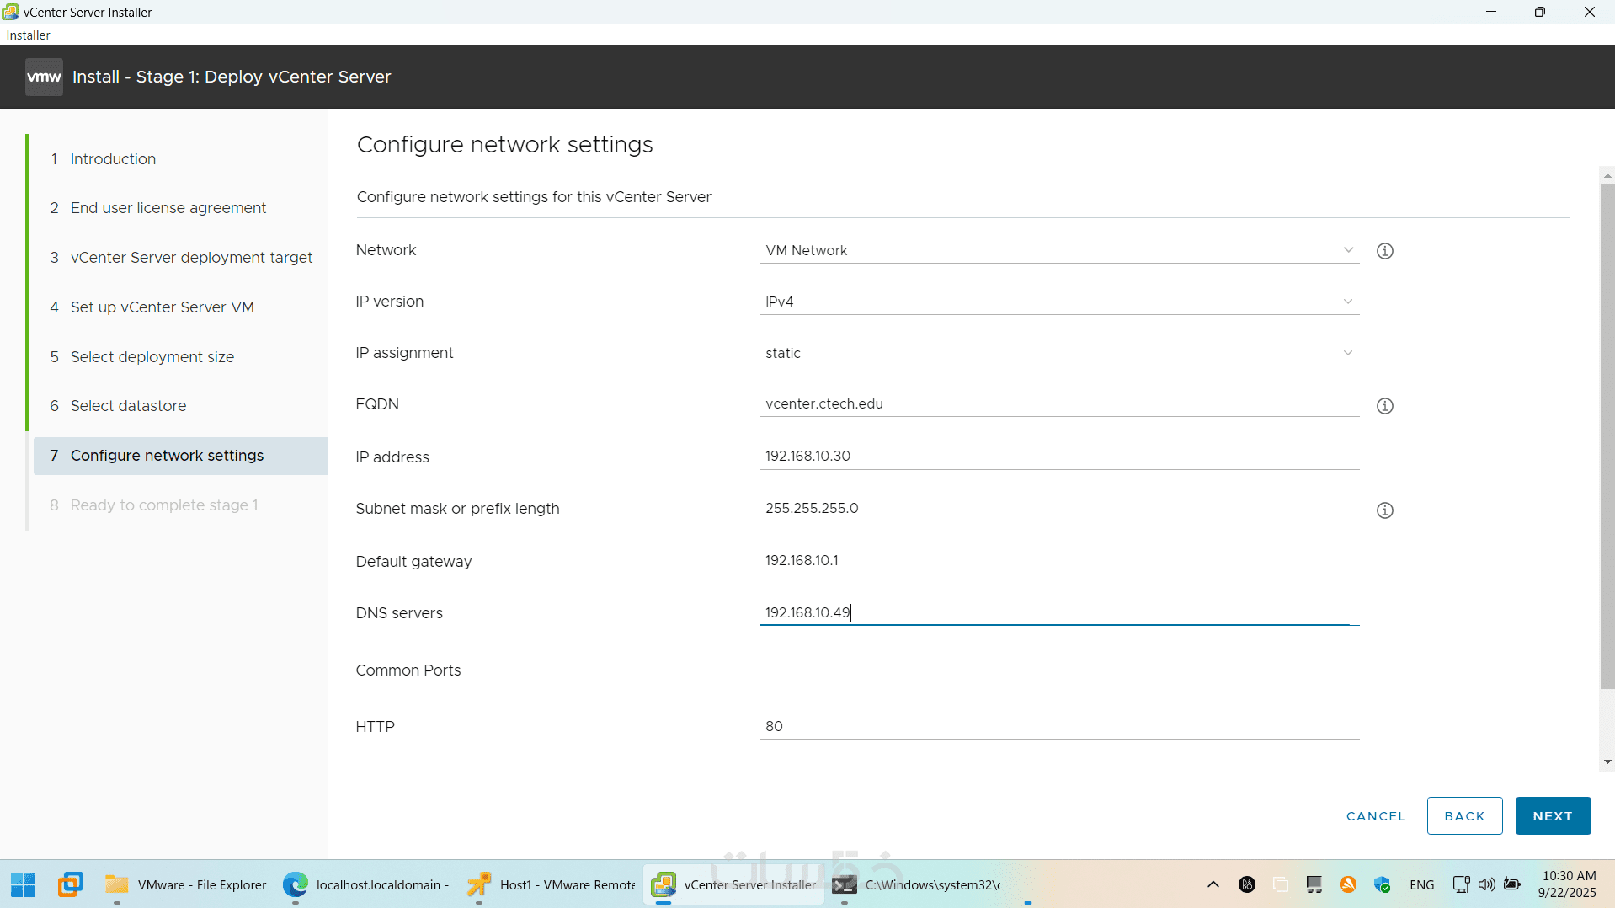Click the DNS servers input field
This screenshot has height=908, width=1615.
(1059, 612)
